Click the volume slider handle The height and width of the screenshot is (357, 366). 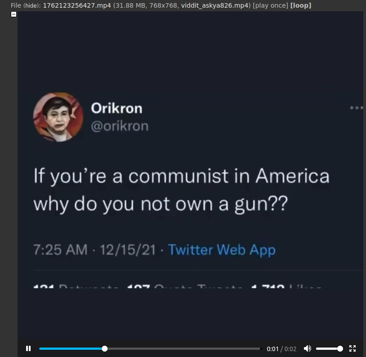[x=340, y=348]
